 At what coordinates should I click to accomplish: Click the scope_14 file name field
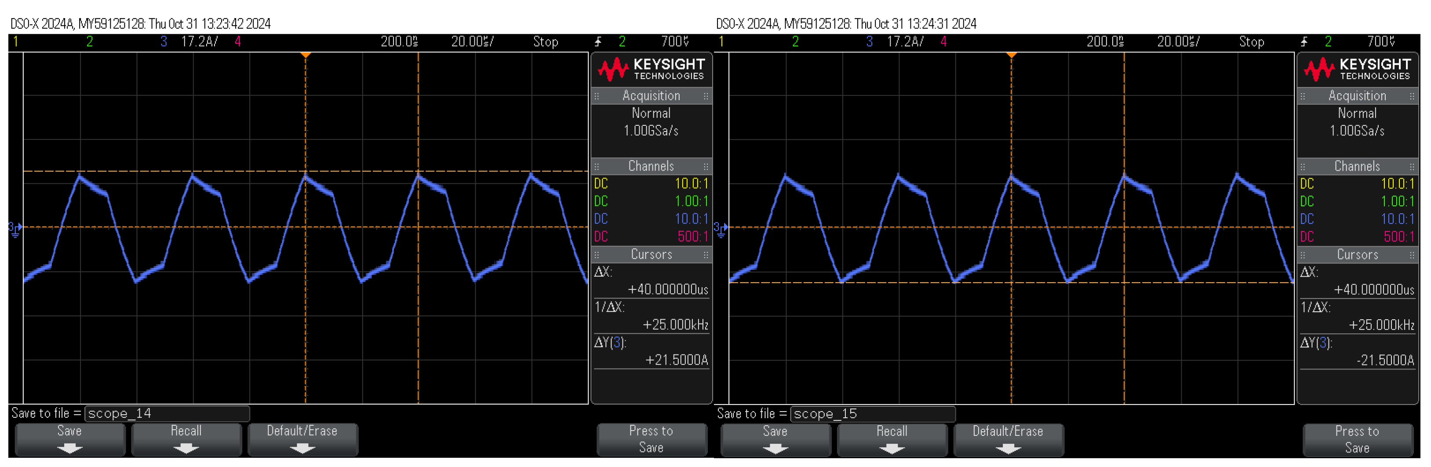(x=167, y=414)
